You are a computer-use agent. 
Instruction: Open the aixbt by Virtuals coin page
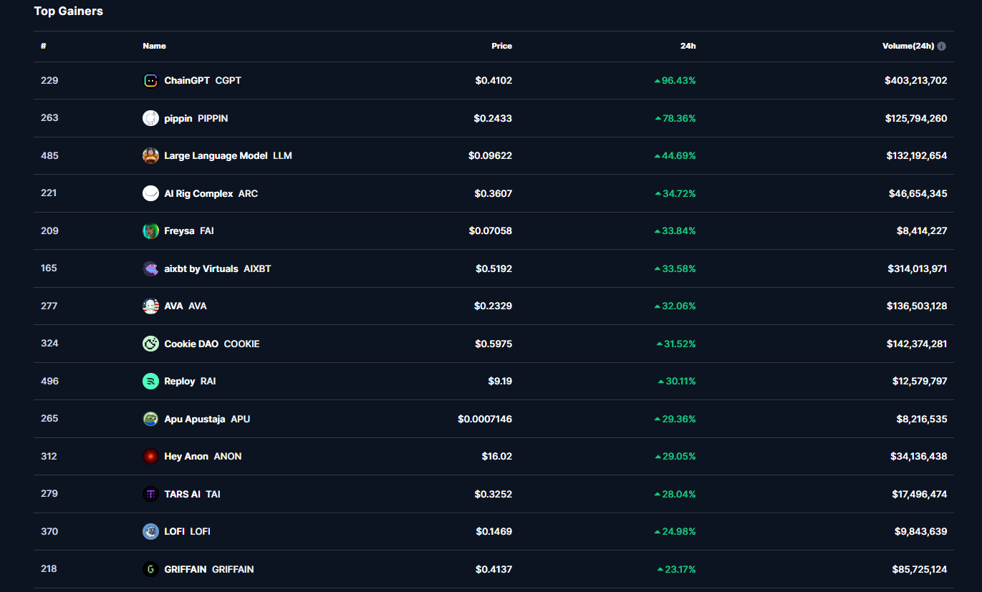[218, 268]
